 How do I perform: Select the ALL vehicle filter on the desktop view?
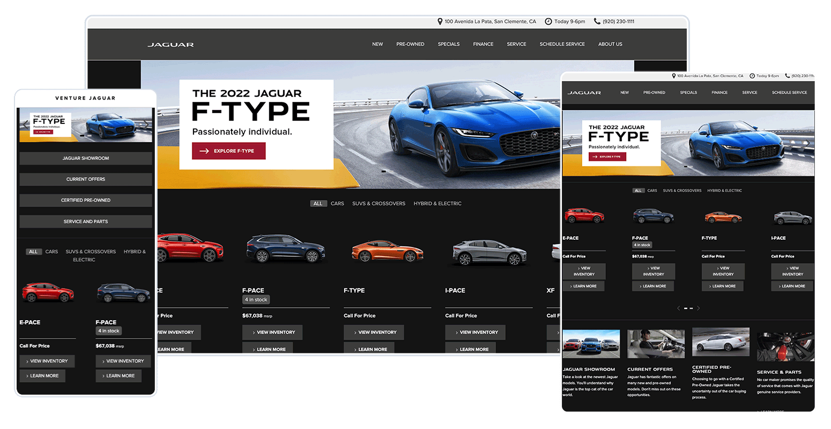[318, 204]
